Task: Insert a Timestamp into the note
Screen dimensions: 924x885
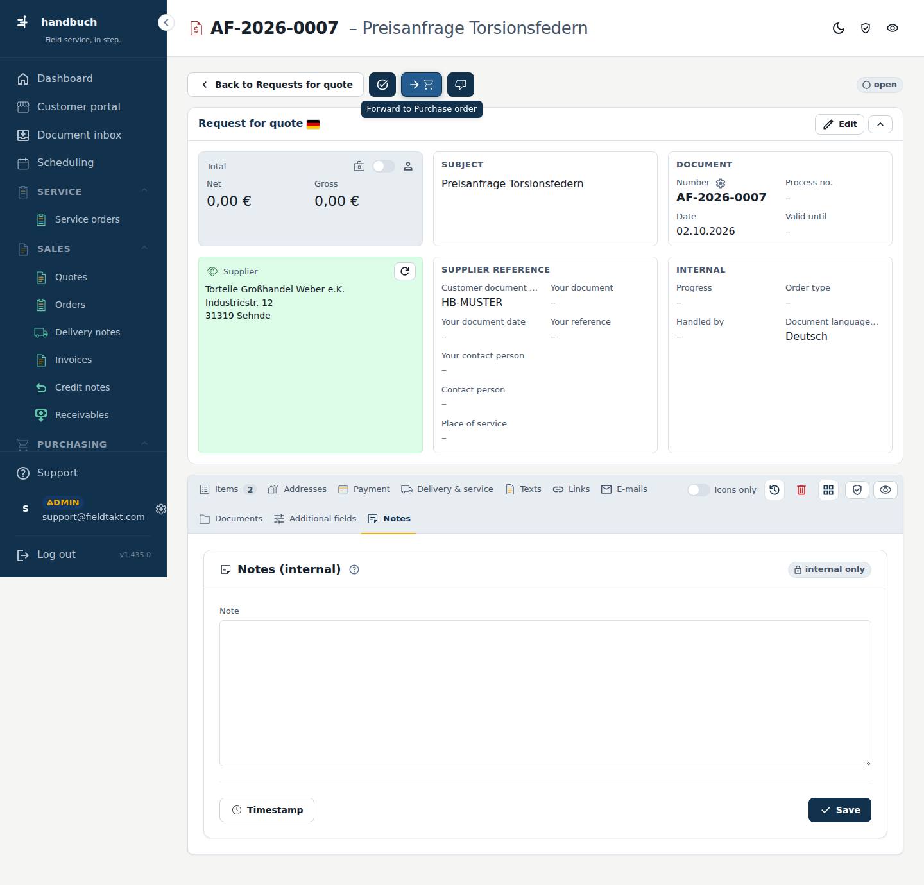Action: [267, 810]
